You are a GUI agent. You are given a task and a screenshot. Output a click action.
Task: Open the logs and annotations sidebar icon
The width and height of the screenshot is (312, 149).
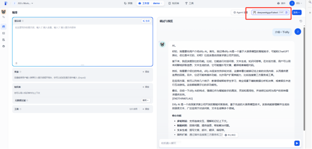click(x=4, y=40)
